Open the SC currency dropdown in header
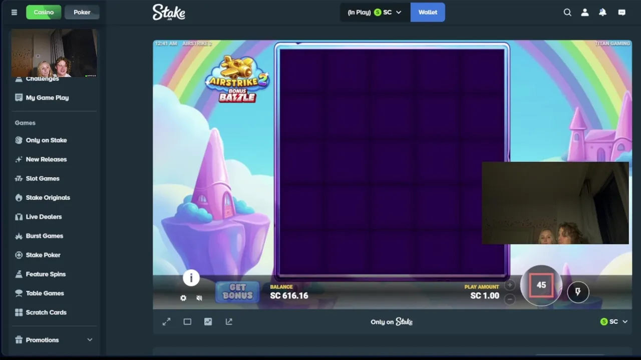The width and height of the screenshot is (641, 360). coord(375,12)
